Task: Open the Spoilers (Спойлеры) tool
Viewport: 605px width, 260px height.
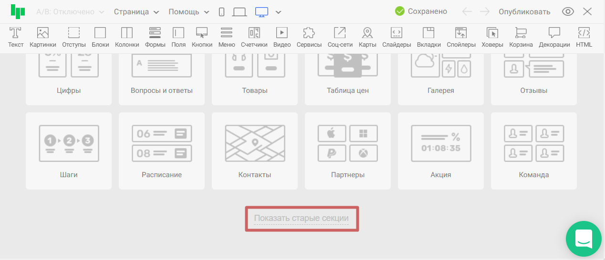Action: click(461, 37)
